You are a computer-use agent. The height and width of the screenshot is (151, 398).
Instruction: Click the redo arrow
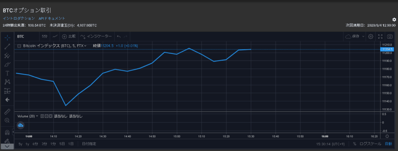click(x=126, y=36)
